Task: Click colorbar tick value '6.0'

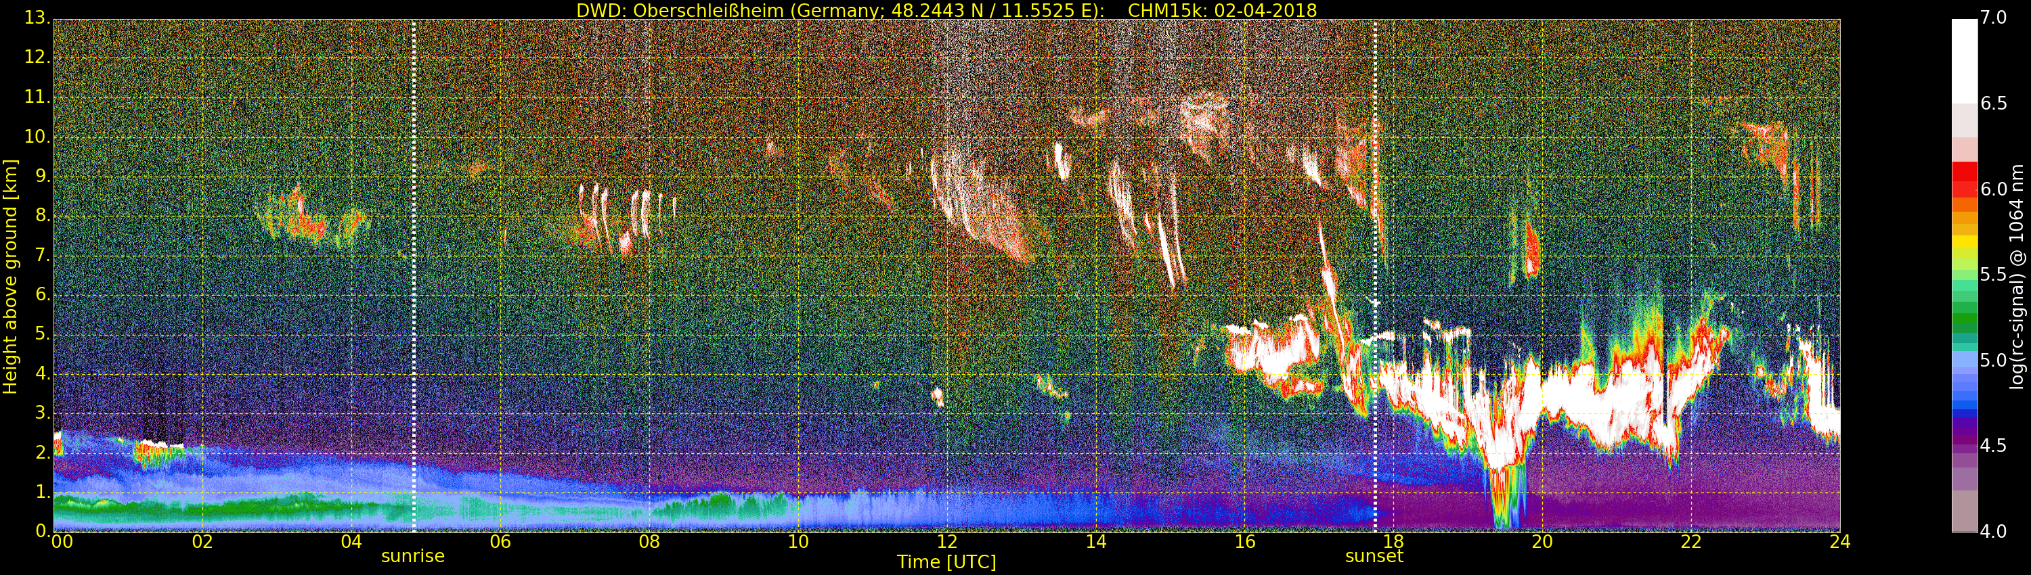Action: (1994, 189)
